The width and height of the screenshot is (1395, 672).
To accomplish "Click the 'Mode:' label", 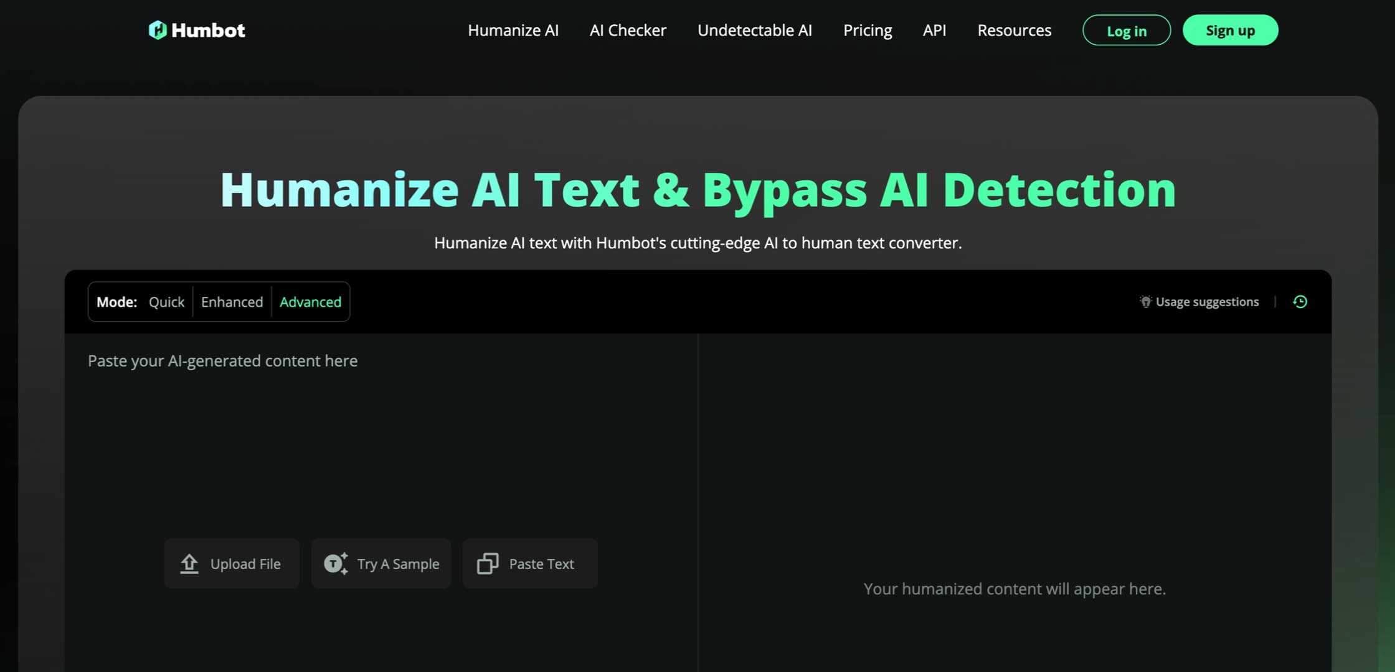I will (116, 302).
